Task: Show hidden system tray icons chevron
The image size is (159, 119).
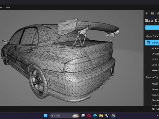Action: click(157, 116)
